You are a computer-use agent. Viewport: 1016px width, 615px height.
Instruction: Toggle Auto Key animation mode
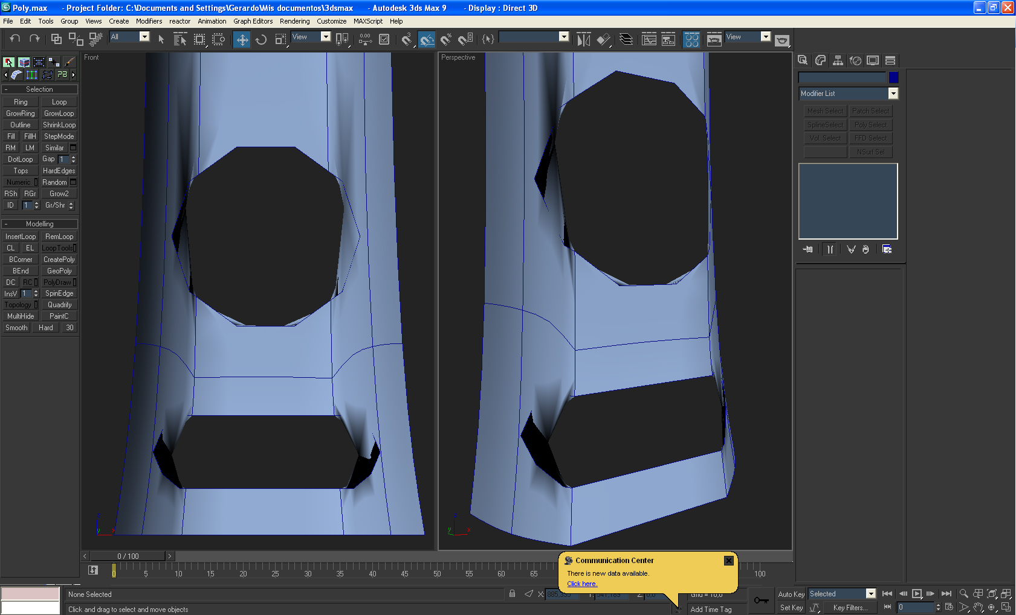click(x=791, y=594)
